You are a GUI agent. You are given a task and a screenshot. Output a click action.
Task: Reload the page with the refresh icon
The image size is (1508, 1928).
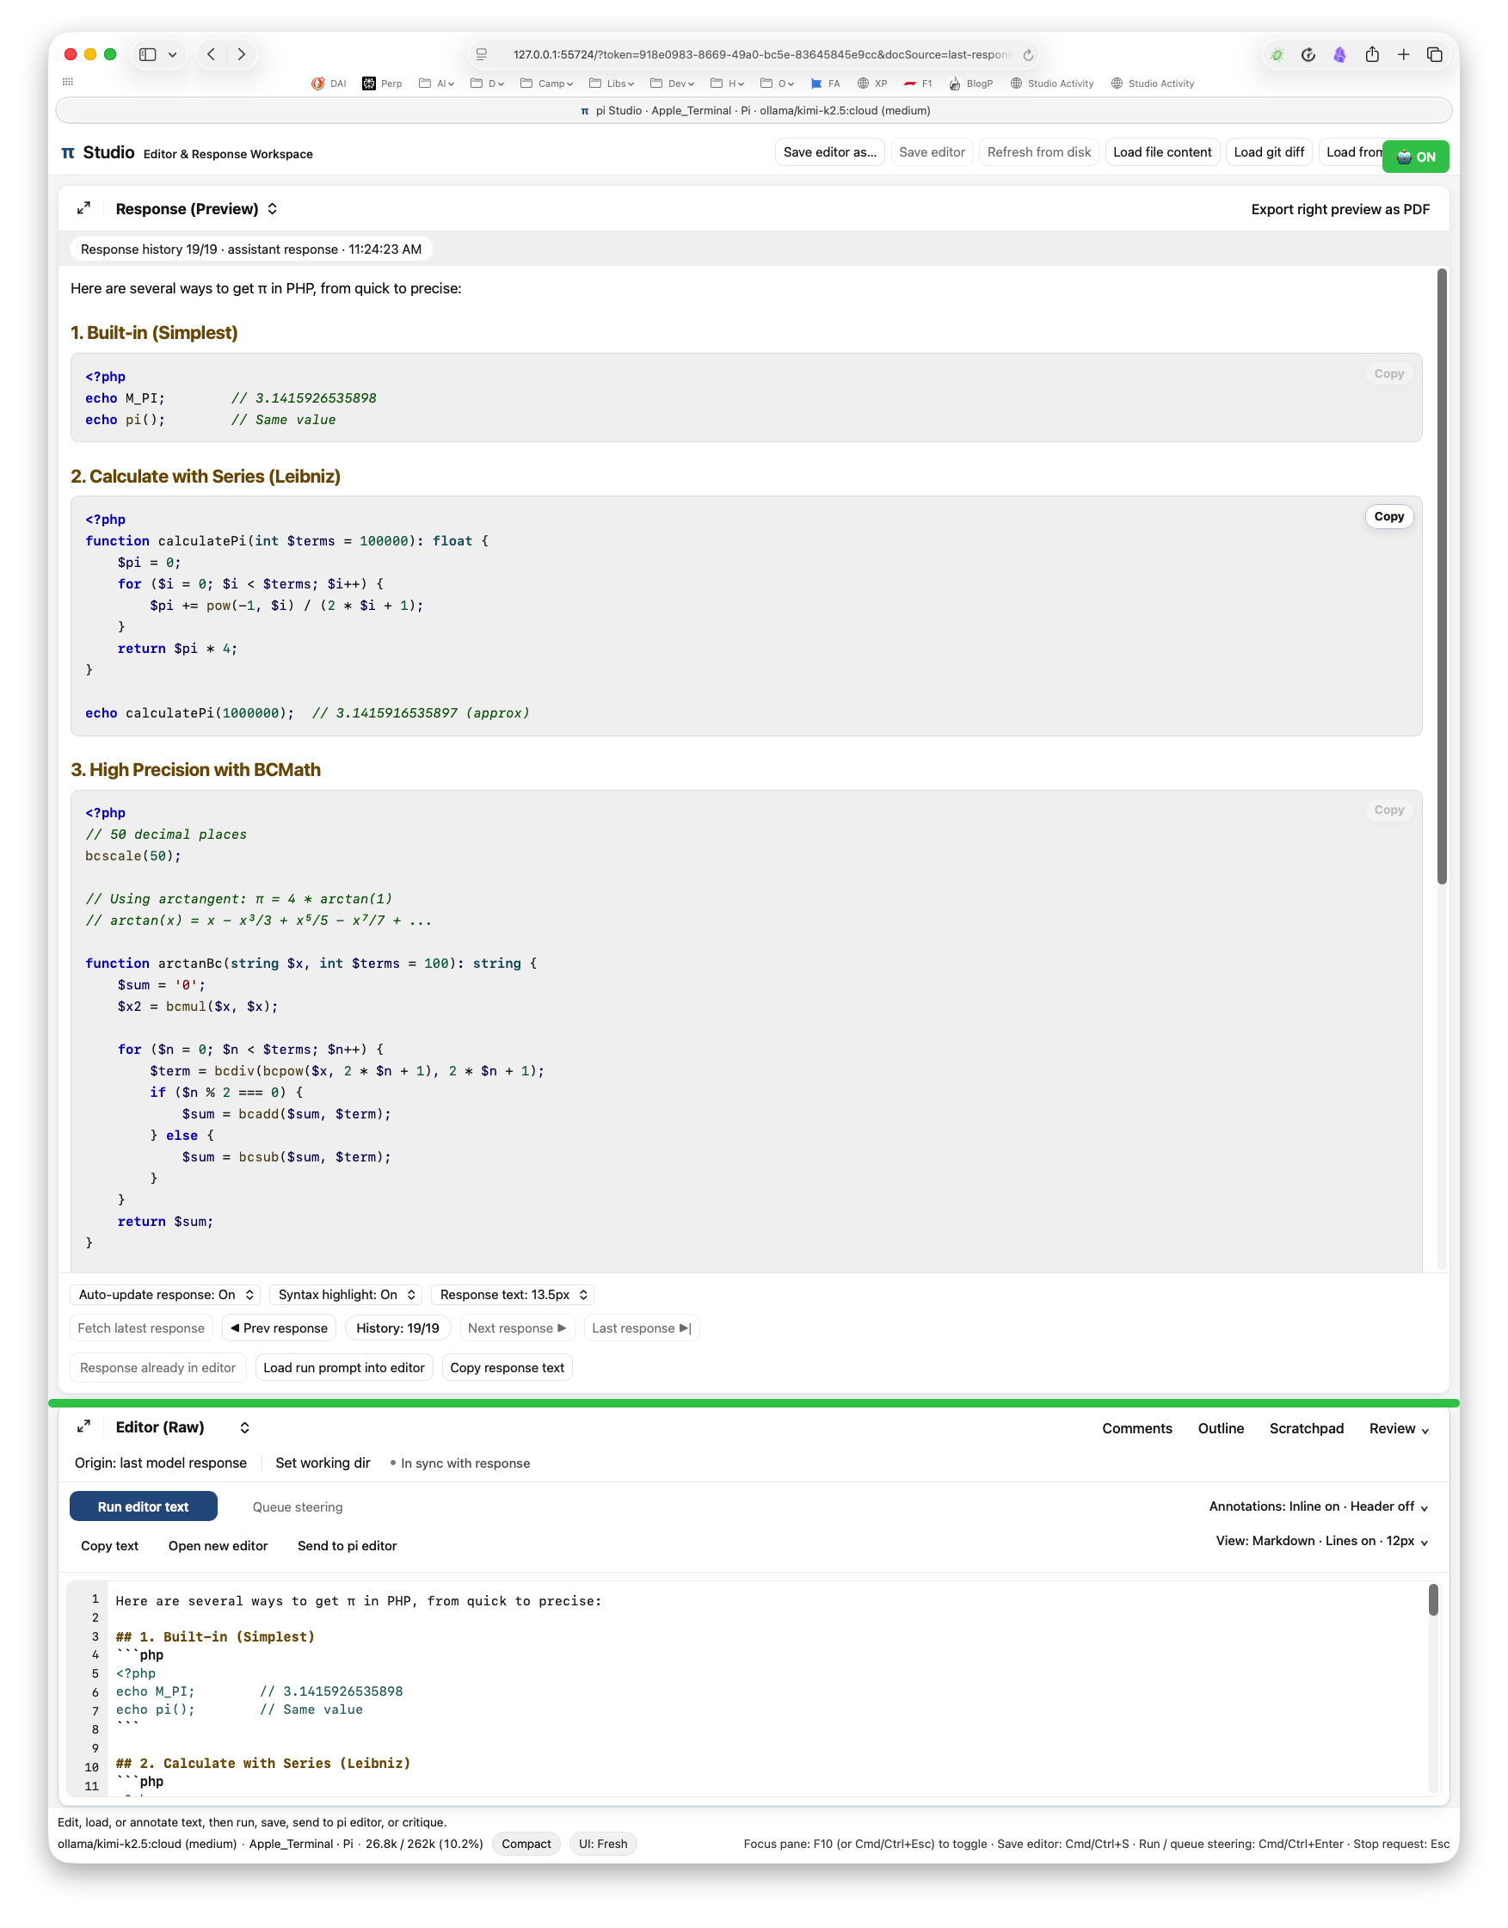1028,55
